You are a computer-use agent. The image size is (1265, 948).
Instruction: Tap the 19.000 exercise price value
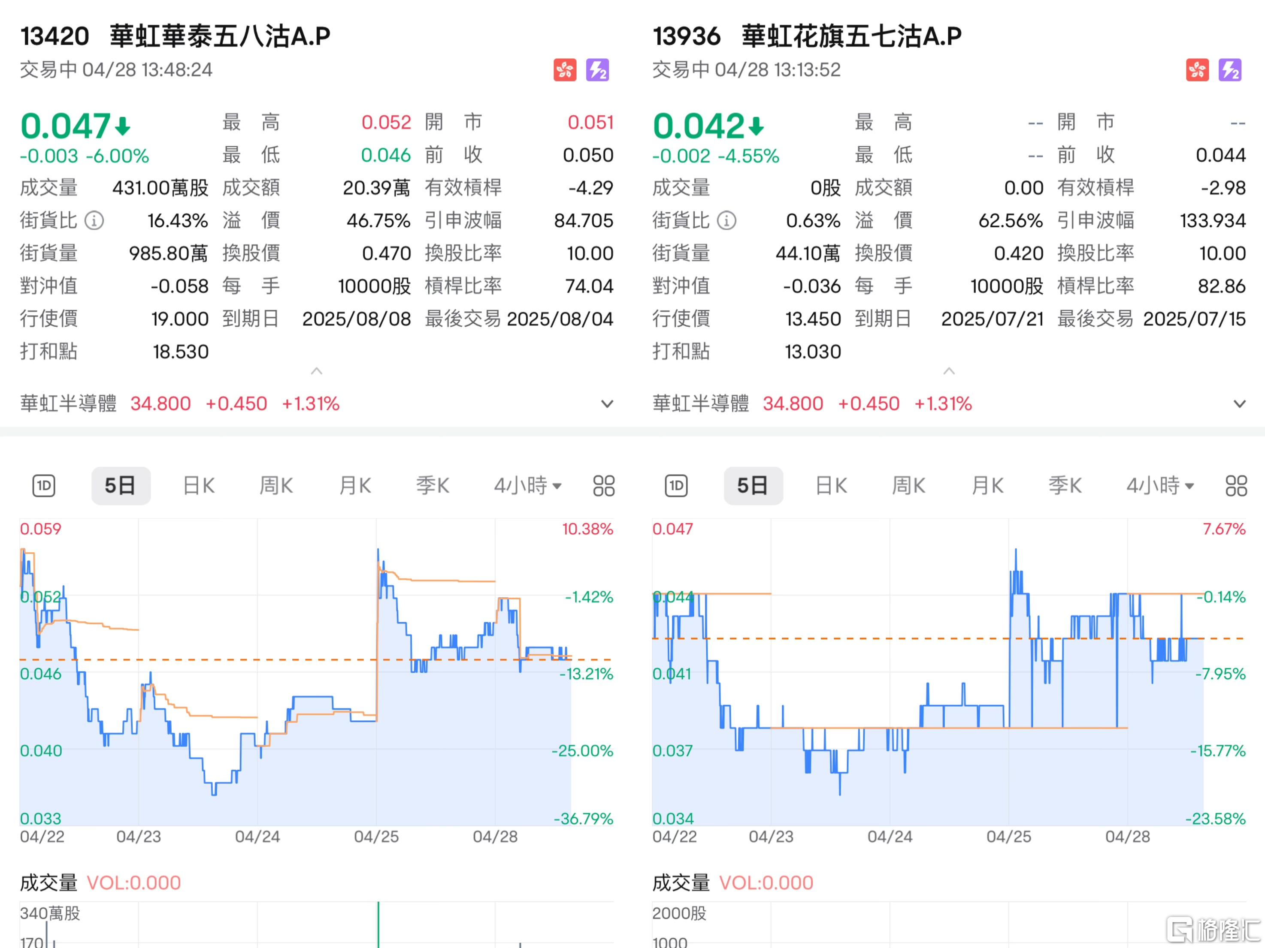click(x=180, y=319)
